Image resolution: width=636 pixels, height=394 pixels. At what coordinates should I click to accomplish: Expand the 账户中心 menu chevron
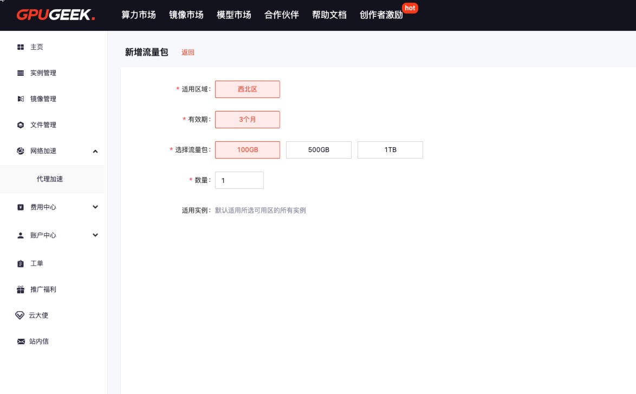[95, 235]
